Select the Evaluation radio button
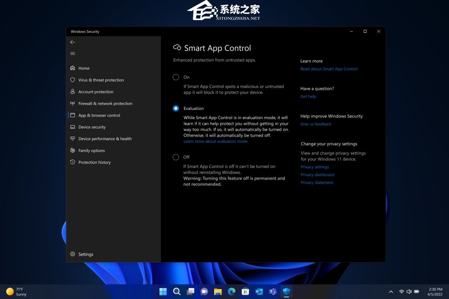 176,108
